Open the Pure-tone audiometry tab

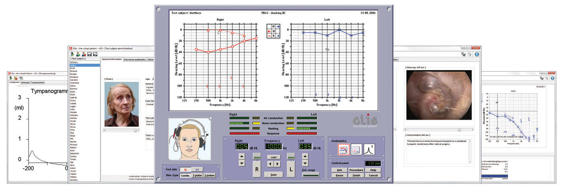point(135,59)
